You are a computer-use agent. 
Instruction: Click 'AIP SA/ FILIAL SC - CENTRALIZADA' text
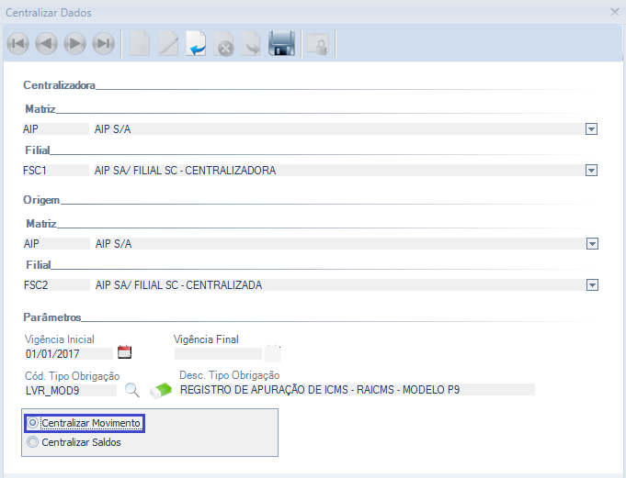[179, 285]
